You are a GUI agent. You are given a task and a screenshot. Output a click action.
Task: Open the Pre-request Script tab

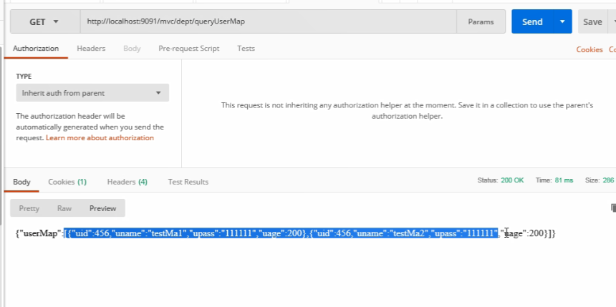[189, 48]
